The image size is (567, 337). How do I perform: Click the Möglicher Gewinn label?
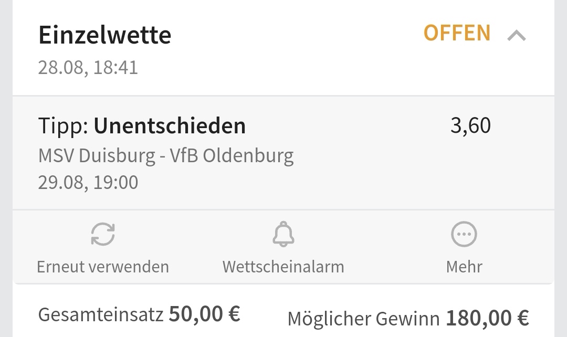(363, 319)
